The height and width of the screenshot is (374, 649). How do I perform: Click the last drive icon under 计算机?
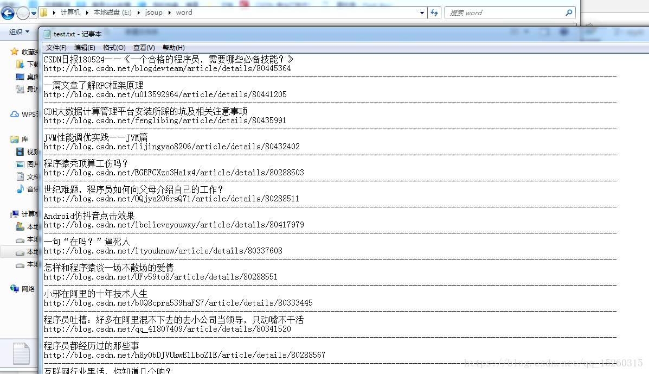coord(20,265)
